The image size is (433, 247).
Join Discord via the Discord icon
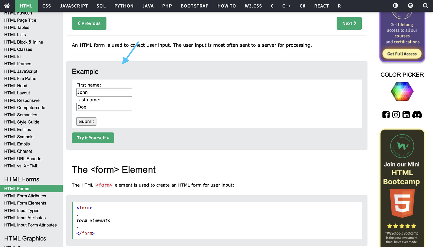click(x=417, y=115)
